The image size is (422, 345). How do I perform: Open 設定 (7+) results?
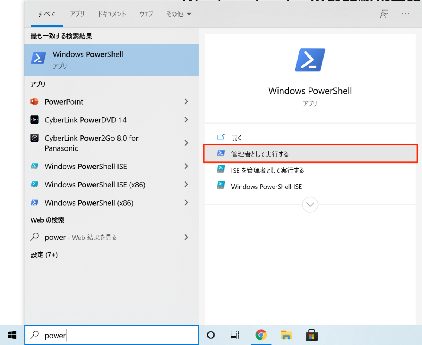pyautogui.click(x=44, y=255)
